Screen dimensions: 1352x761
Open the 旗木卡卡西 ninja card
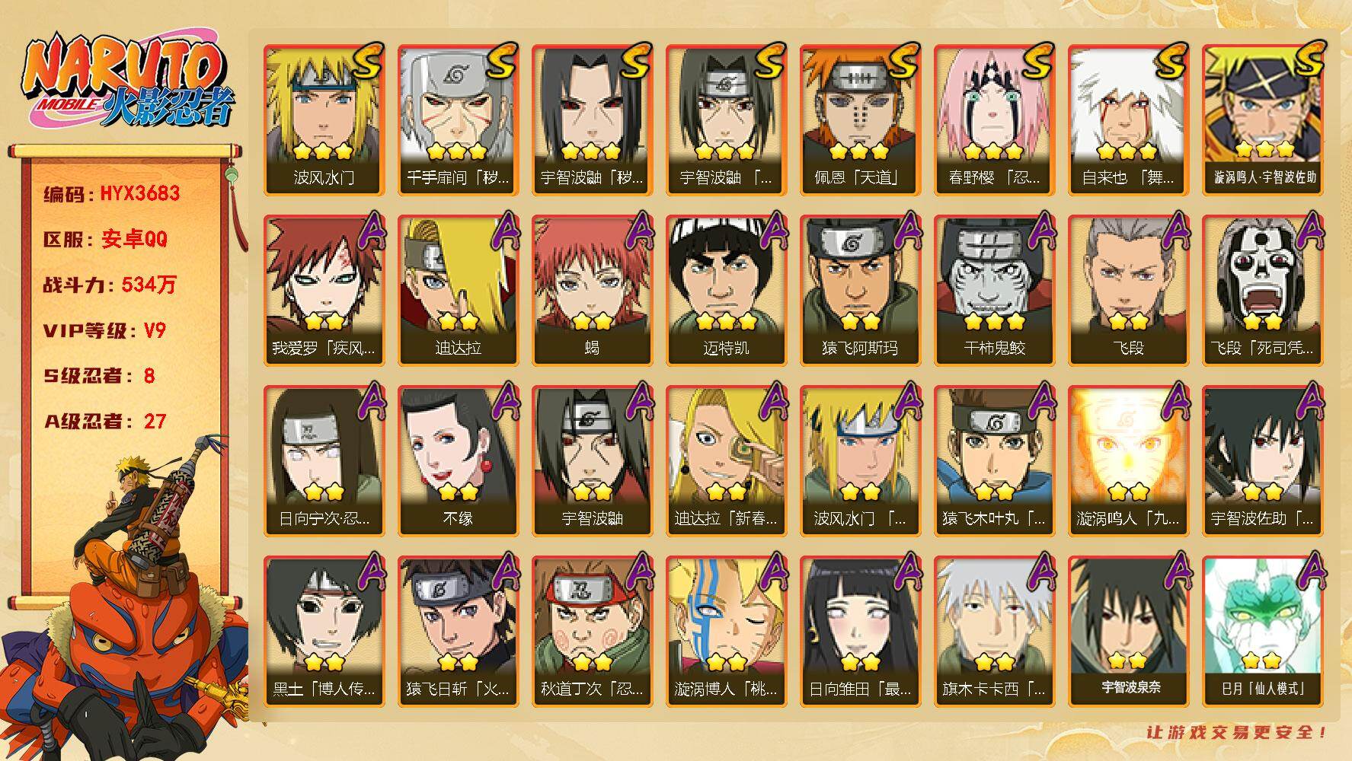pyautogui.click(x=994, y=631)
